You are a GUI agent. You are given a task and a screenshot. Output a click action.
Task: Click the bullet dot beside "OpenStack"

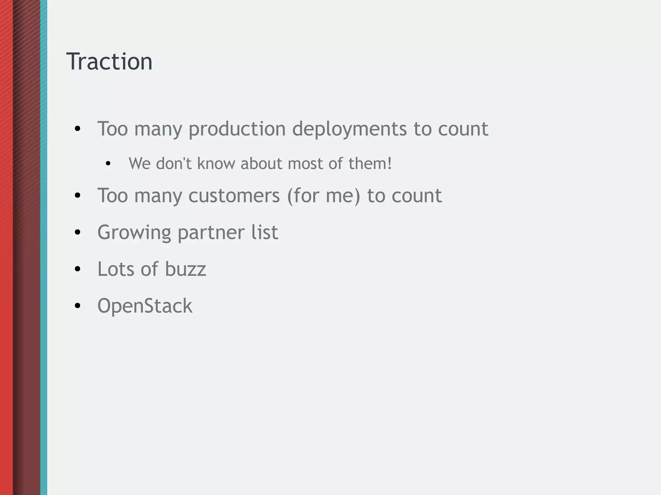pyautogui.click(x=77, y=306)
